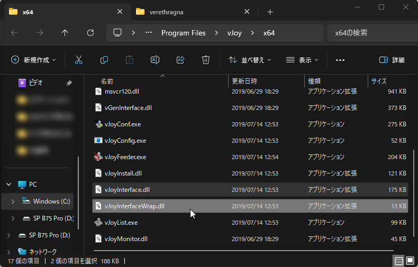
Task: Select vJoyInstall.dll file name
Action: point(123,173)
